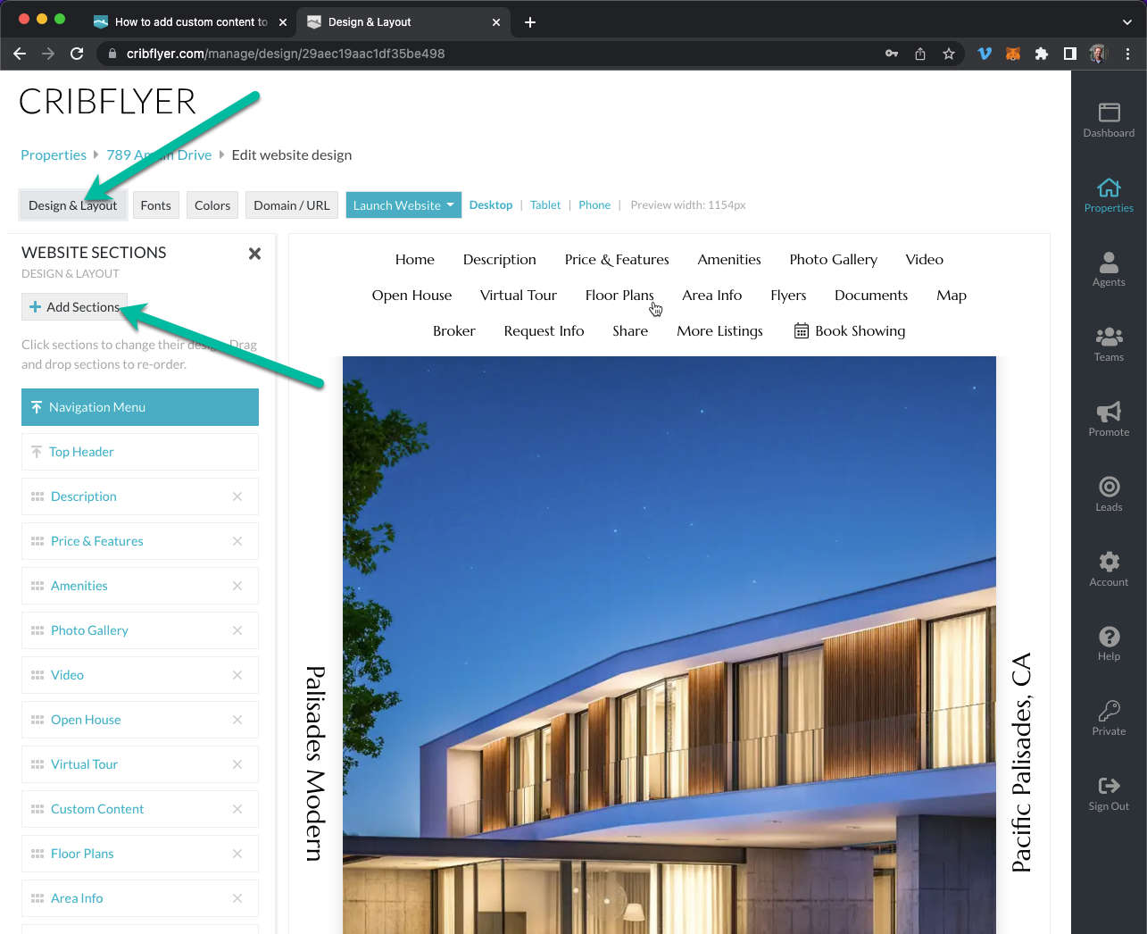
Task: Remove the Open House section via X
Action: point(237,720)
